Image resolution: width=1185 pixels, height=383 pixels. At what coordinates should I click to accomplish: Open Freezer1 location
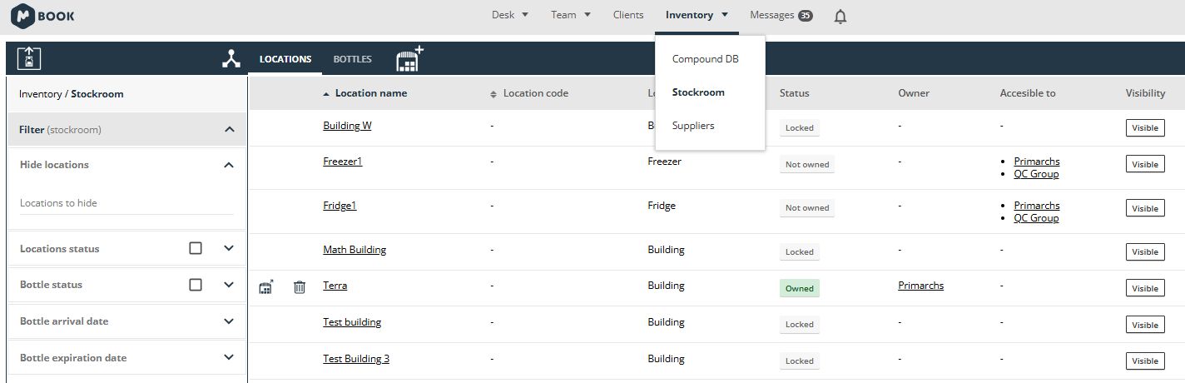click(x=343, y=162)
